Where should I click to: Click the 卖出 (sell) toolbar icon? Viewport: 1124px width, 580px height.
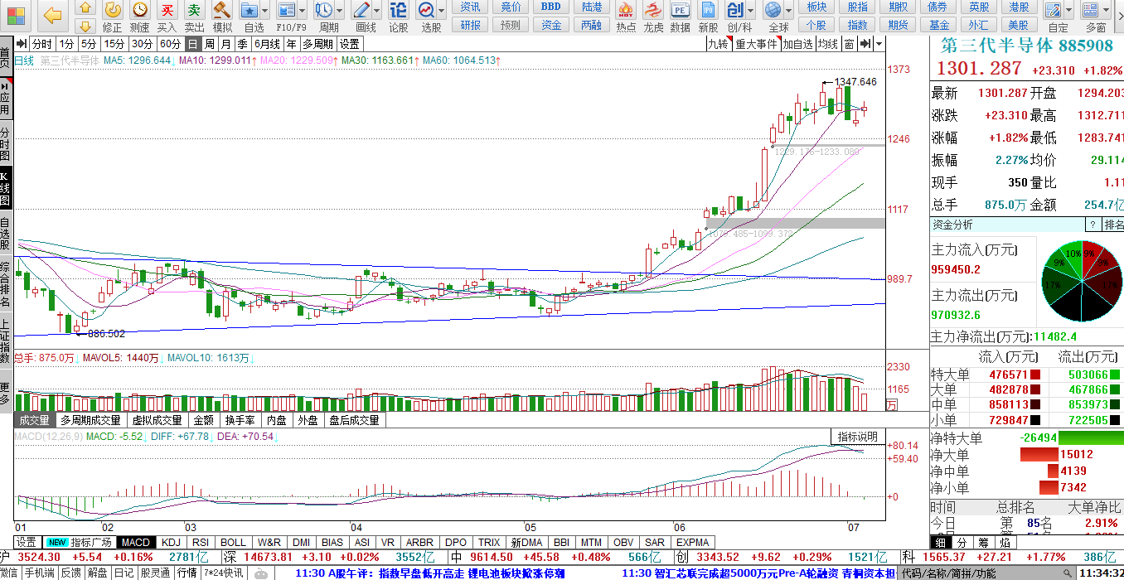tap(194, 11)
